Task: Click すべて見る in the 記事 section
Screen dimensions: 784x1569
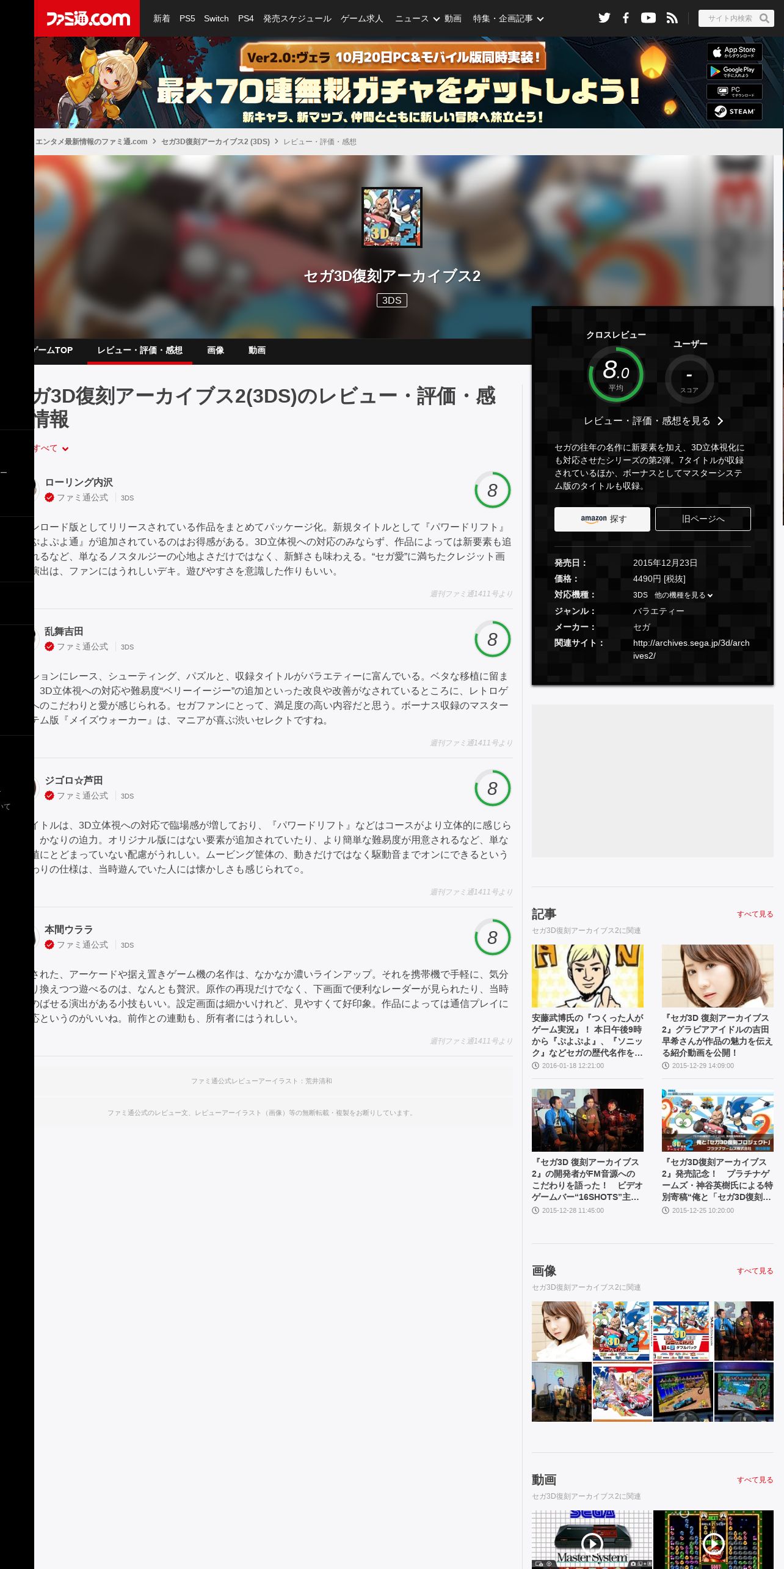Action: click(755, 914)
